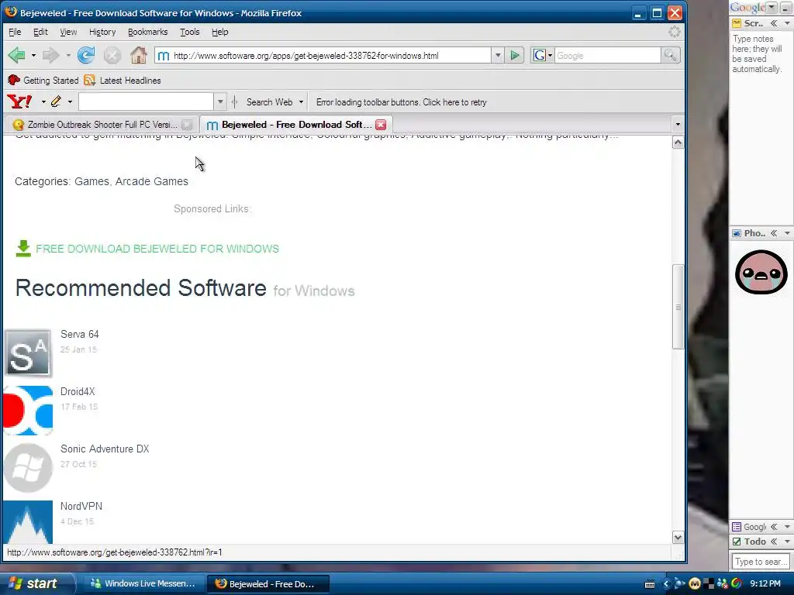794x595 pixels.
Task: Open the list-all-tabs dropdown arrow
Action: click(x=678, y=124)
